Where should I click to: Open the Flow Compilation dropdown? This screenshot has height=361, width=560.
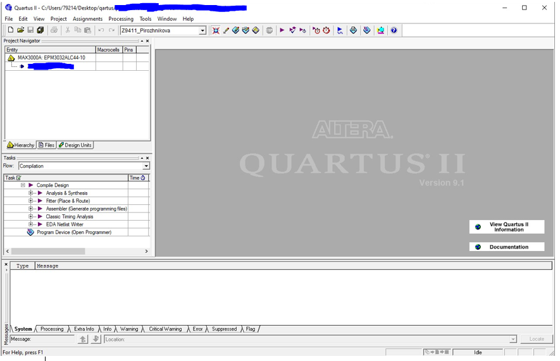tap(146, 166)
